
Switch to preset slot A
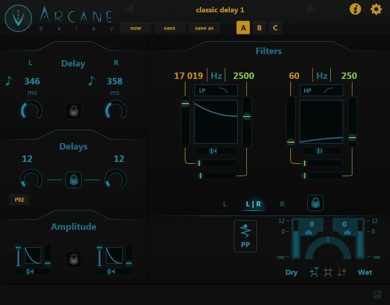(243, 28)
